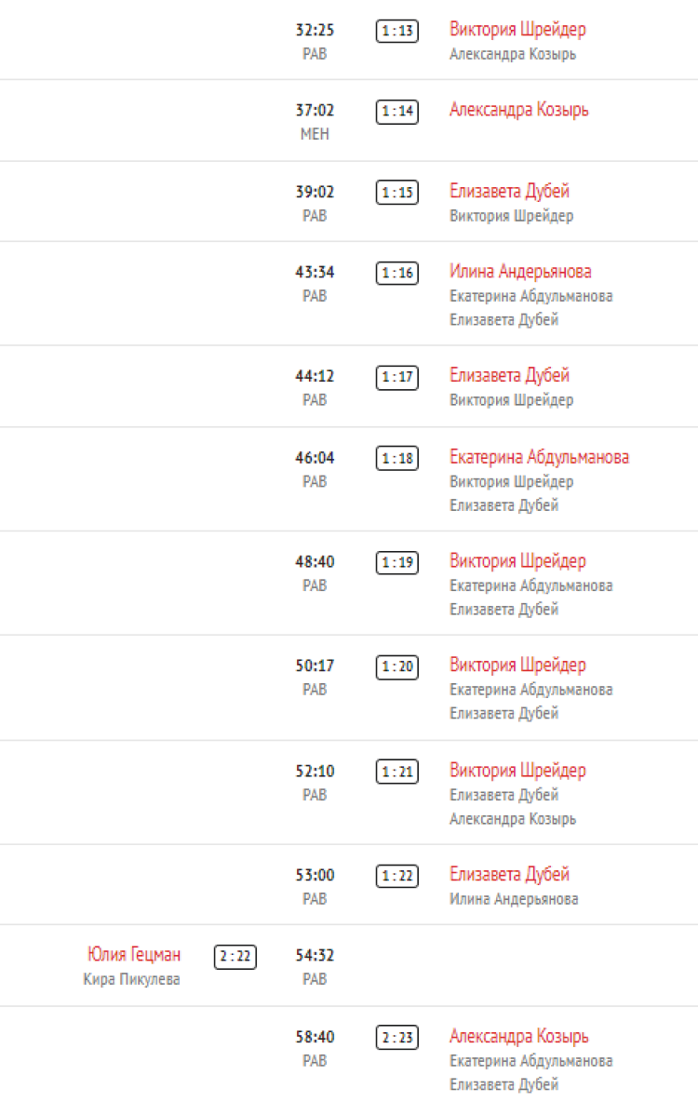Click scorer Виктория Шрейдер in the 50:17 goal
This screenshot has width=698, height=1102.
[517, 665]
